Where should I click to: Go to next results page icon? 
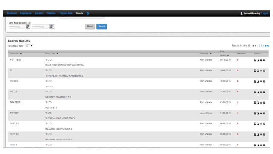click(x=266, y=46)
